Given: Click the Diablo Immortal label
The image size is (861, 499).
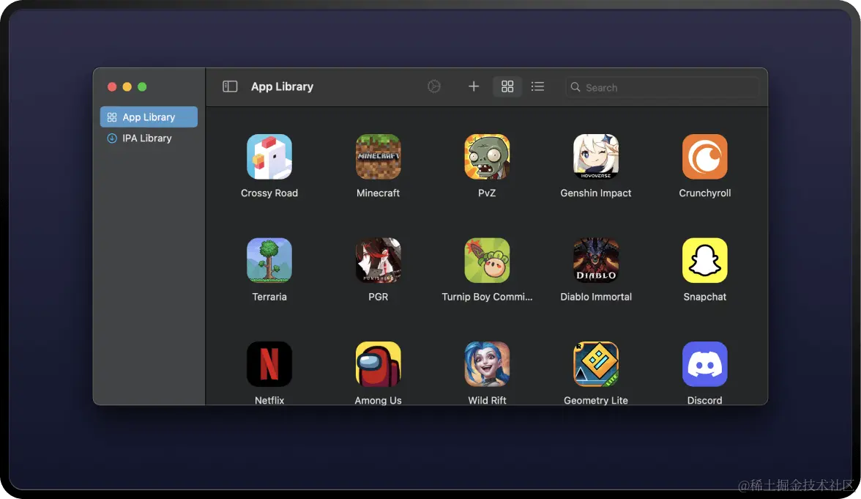Looking at the screenshot, I should click(x=596, y=297).
